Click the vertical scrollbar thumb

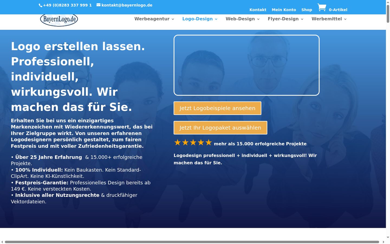coord(388,14)
